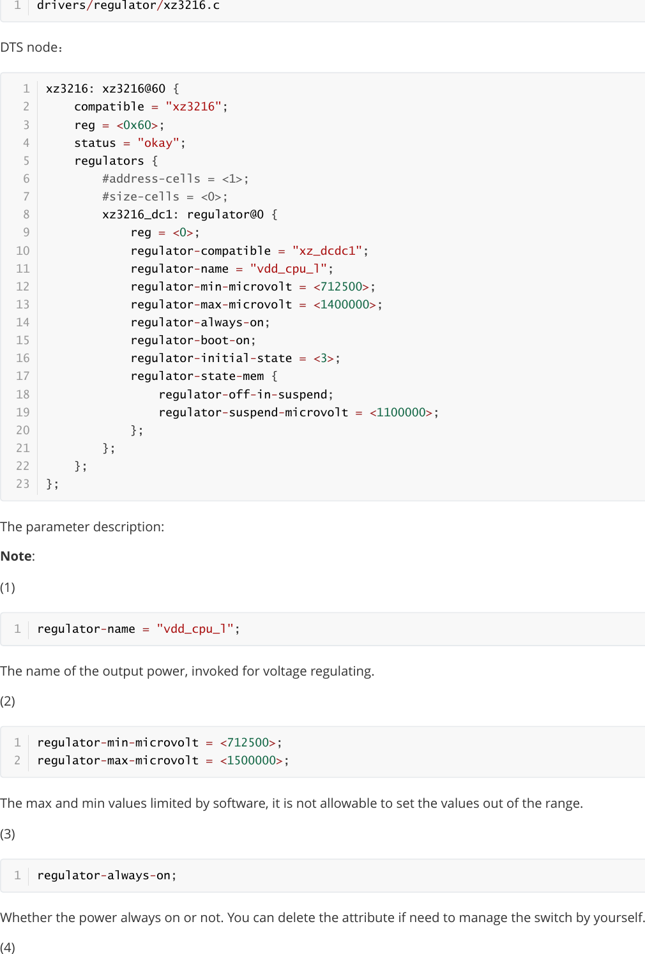Click the status = "okay" line
Viewport: 645px width, 954px height.
pyautogui.click(x=130, y=143)
